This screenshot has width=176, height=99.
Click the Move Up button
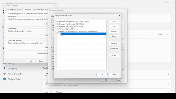(114, 43)
